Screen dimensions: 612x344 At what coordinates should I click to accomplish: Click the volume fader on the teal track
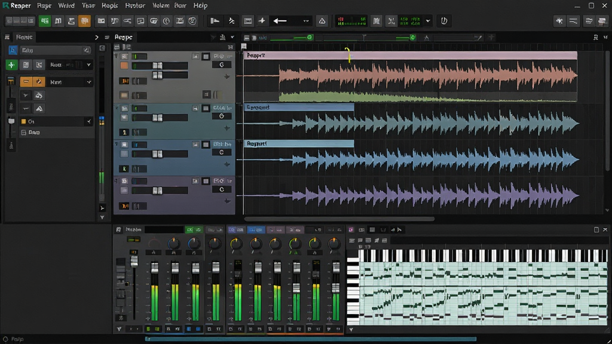157,118
